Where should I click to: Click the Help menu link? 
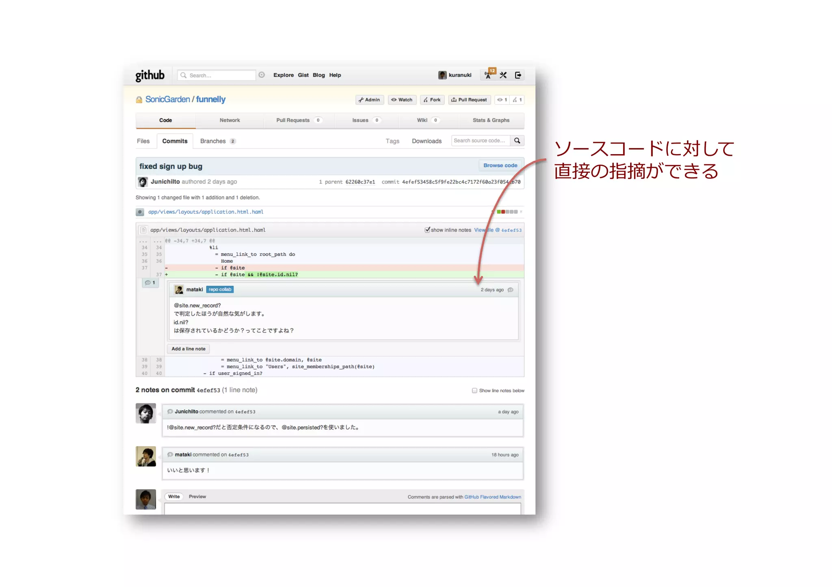[x=335, y=75]
